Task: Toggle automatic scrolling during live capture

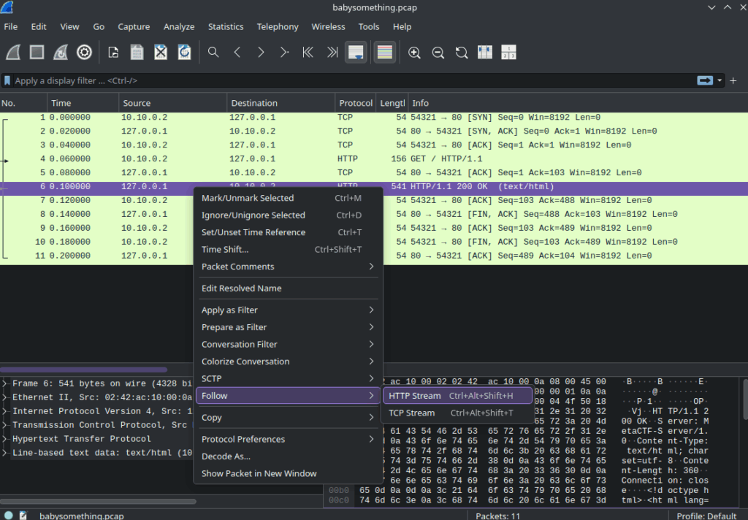Action: click(356, 52)
